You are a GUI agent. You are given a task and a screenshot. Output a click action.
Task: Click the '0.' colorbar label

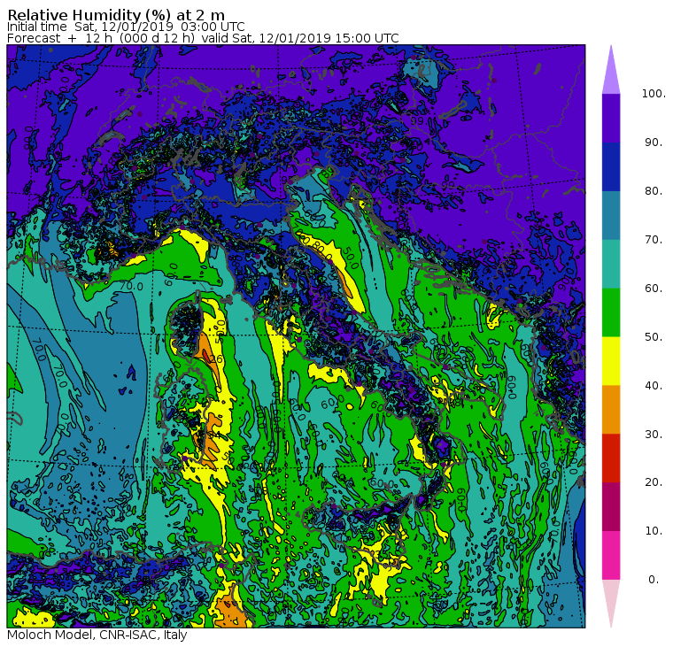pyautogui.click(x=654, y=580)
